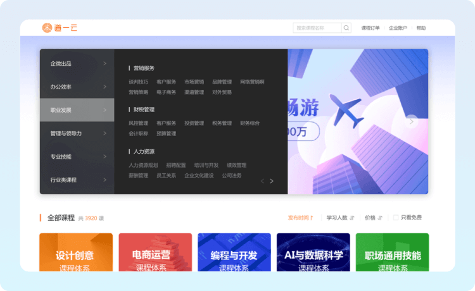This screenshot has height=291, width=475.
Task: Focus the course name search field
Action: (x=317, y=28)
